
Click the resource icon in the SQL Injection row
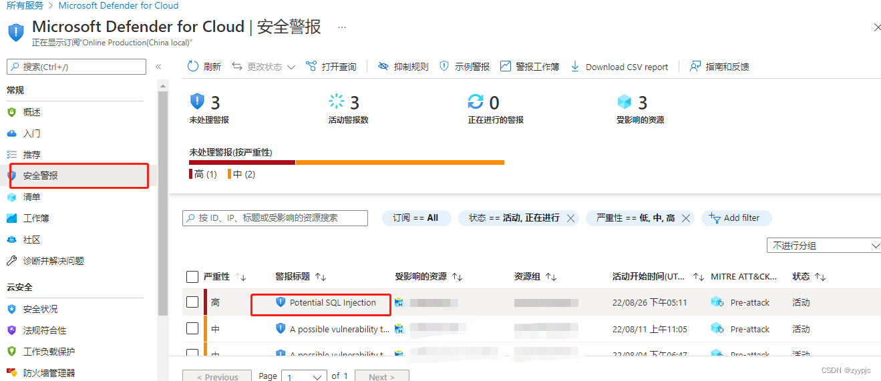[399, 302]
